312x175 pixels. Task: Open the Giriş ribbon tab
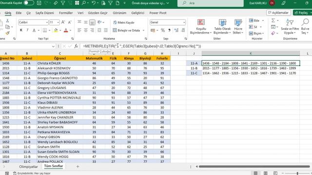tap(8, 13)
